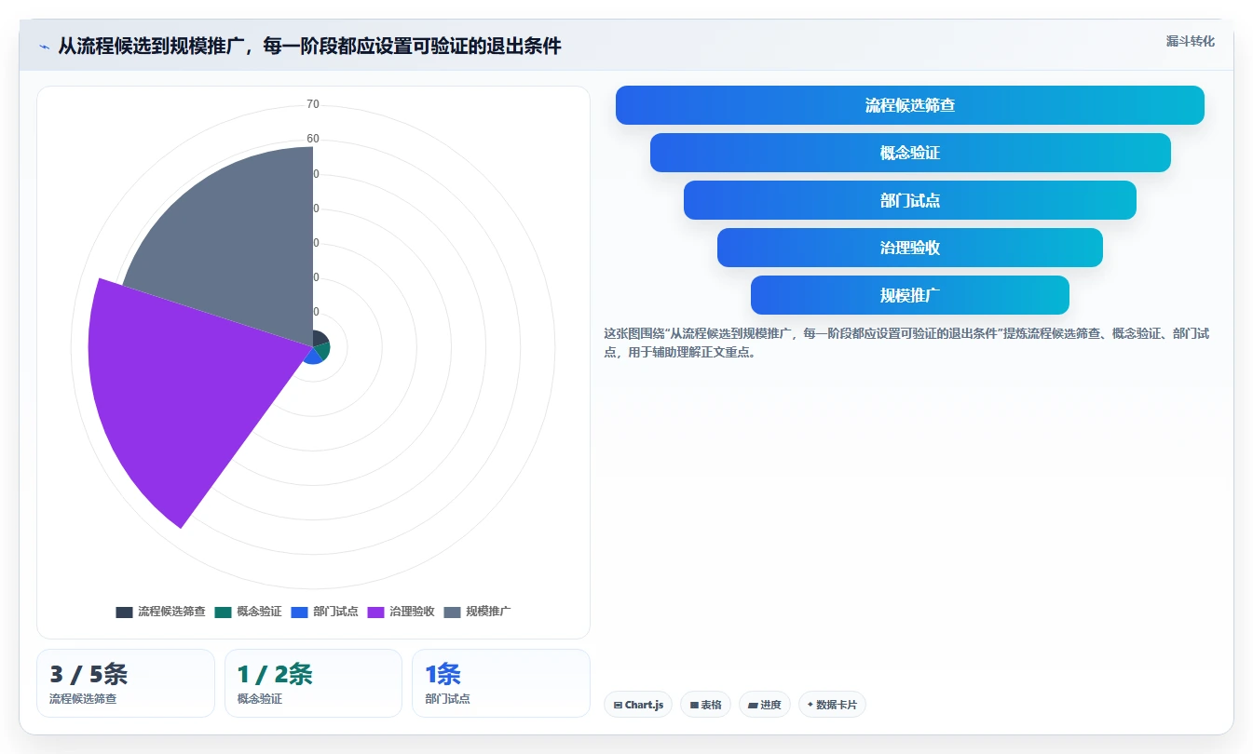Open the 3 / 5条 stat card
1253x754 pixels.
click(x=126, y=683)
